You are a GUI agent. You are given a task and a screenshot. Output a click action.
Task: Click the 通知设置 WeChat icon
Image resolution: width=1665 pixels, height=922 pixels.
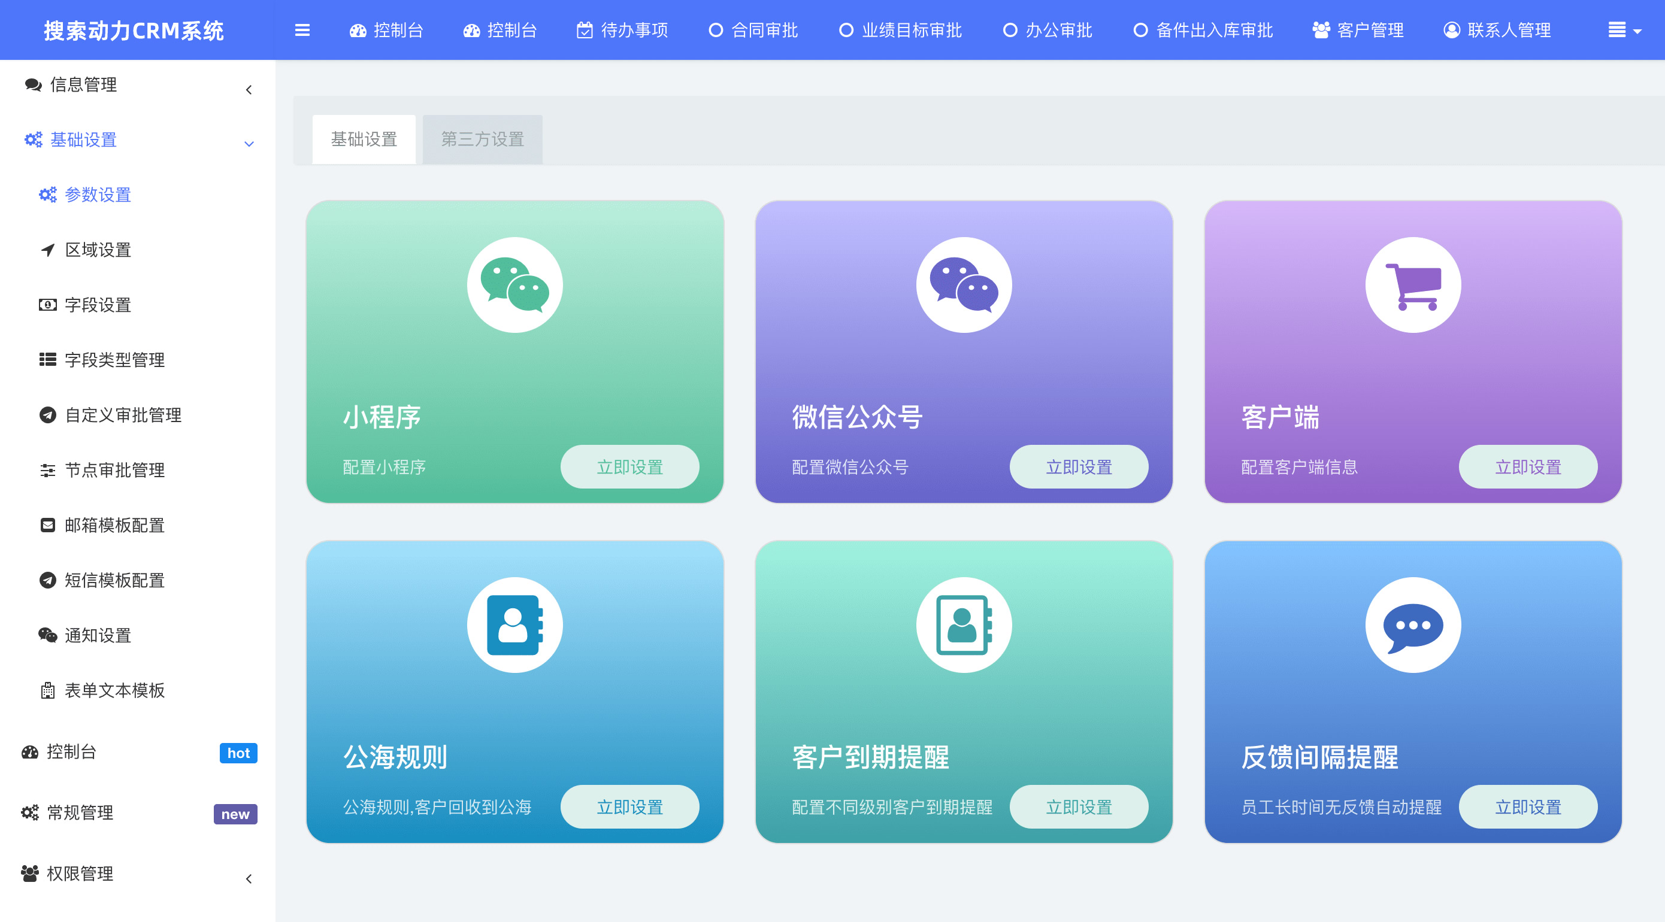[x=48, y=635]
